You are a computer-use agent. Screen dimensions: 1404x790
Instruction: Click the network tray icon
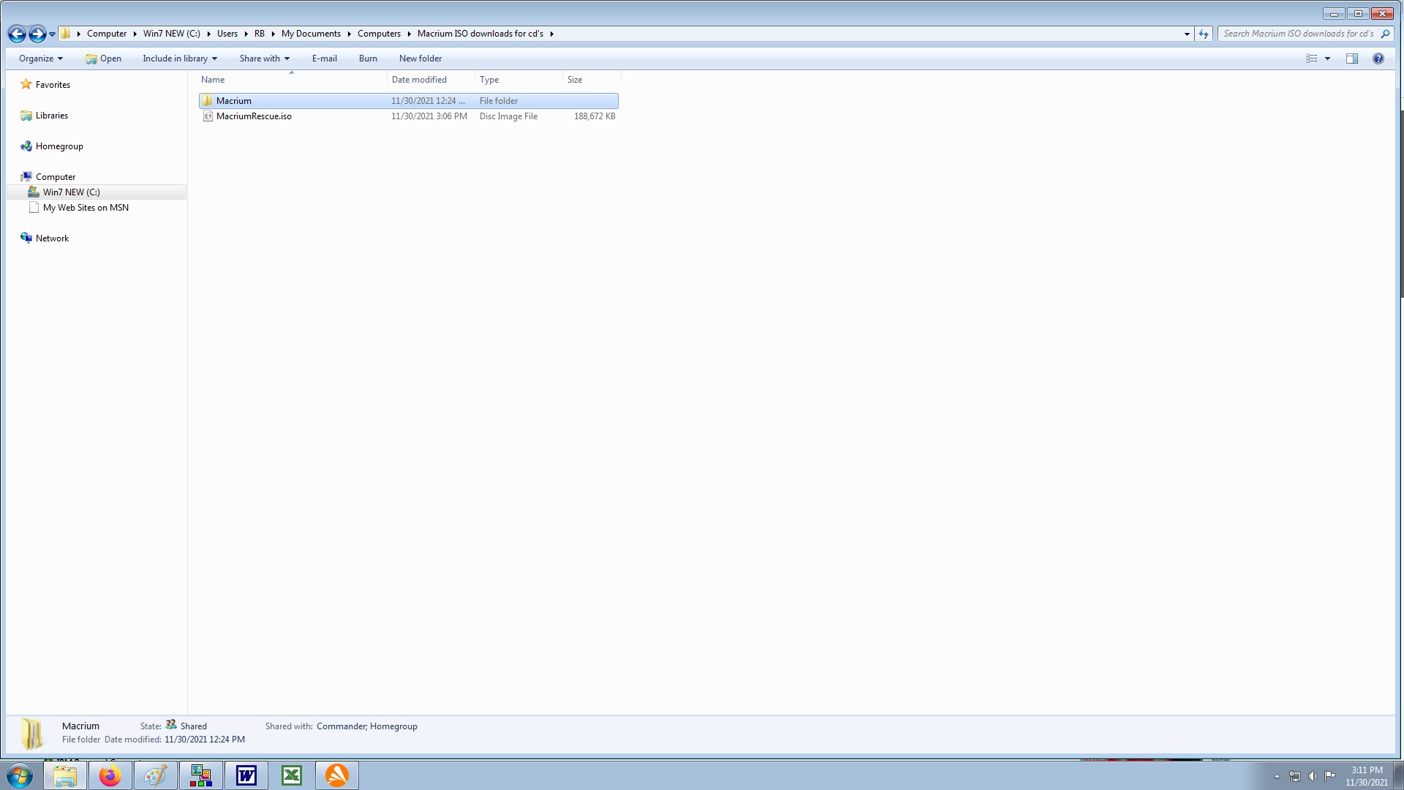point(1295,776)
